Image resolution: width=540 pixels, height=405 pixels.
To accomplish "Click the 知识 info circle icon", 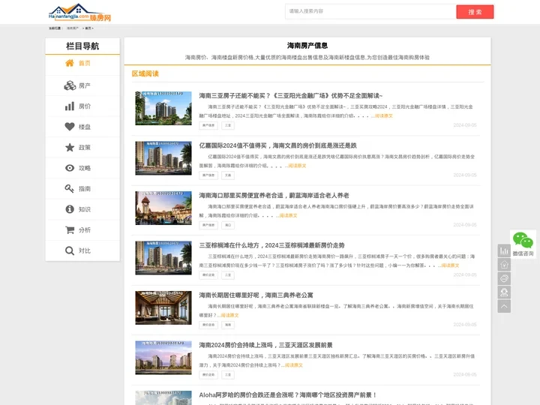I will pyautogui.click(x=70, y=209).
